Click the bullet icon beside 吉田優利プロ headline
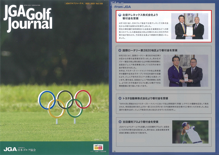 point(120,122)
